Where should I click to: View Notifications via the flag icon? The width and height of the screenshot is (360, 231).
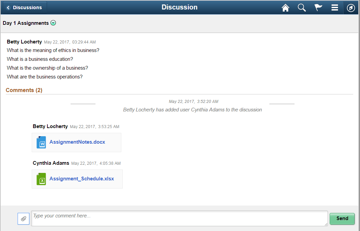point(318,7)
